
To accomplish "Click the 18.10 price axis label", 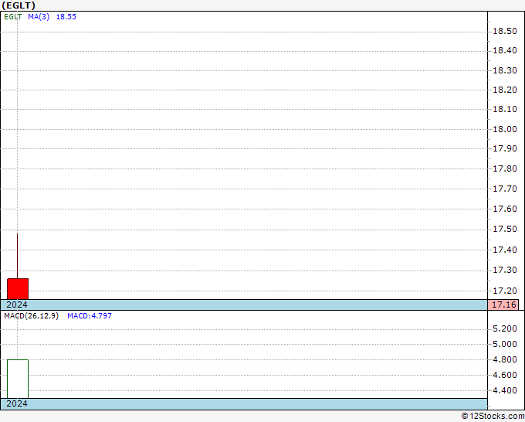I will [x=505, y=109].
